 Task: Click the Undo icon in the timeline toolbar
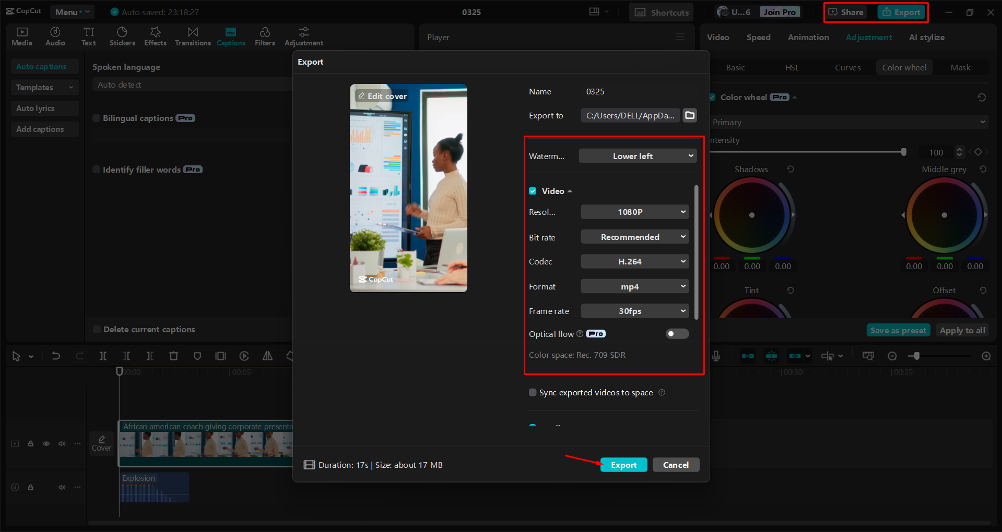tap(56, 356)
